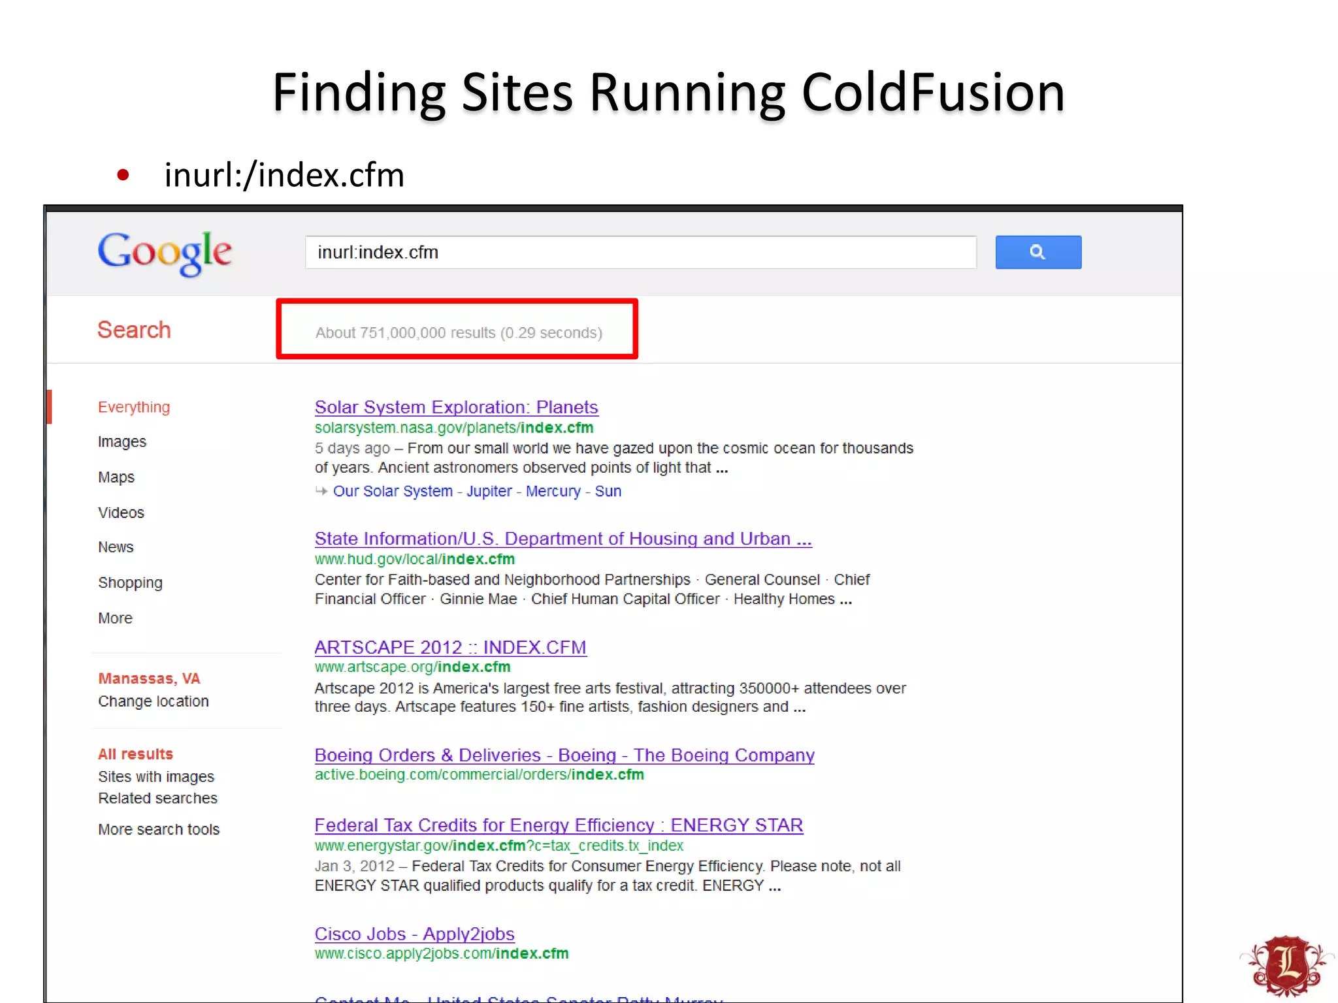This screenshot has height=1003, width=1338.
Task: Click About 751,000,000 results text
Action: coord(459,333)
